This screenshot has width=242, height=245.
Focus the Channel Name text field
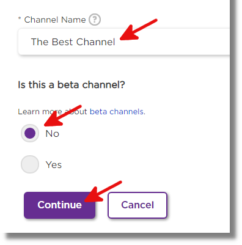point(124,42)
